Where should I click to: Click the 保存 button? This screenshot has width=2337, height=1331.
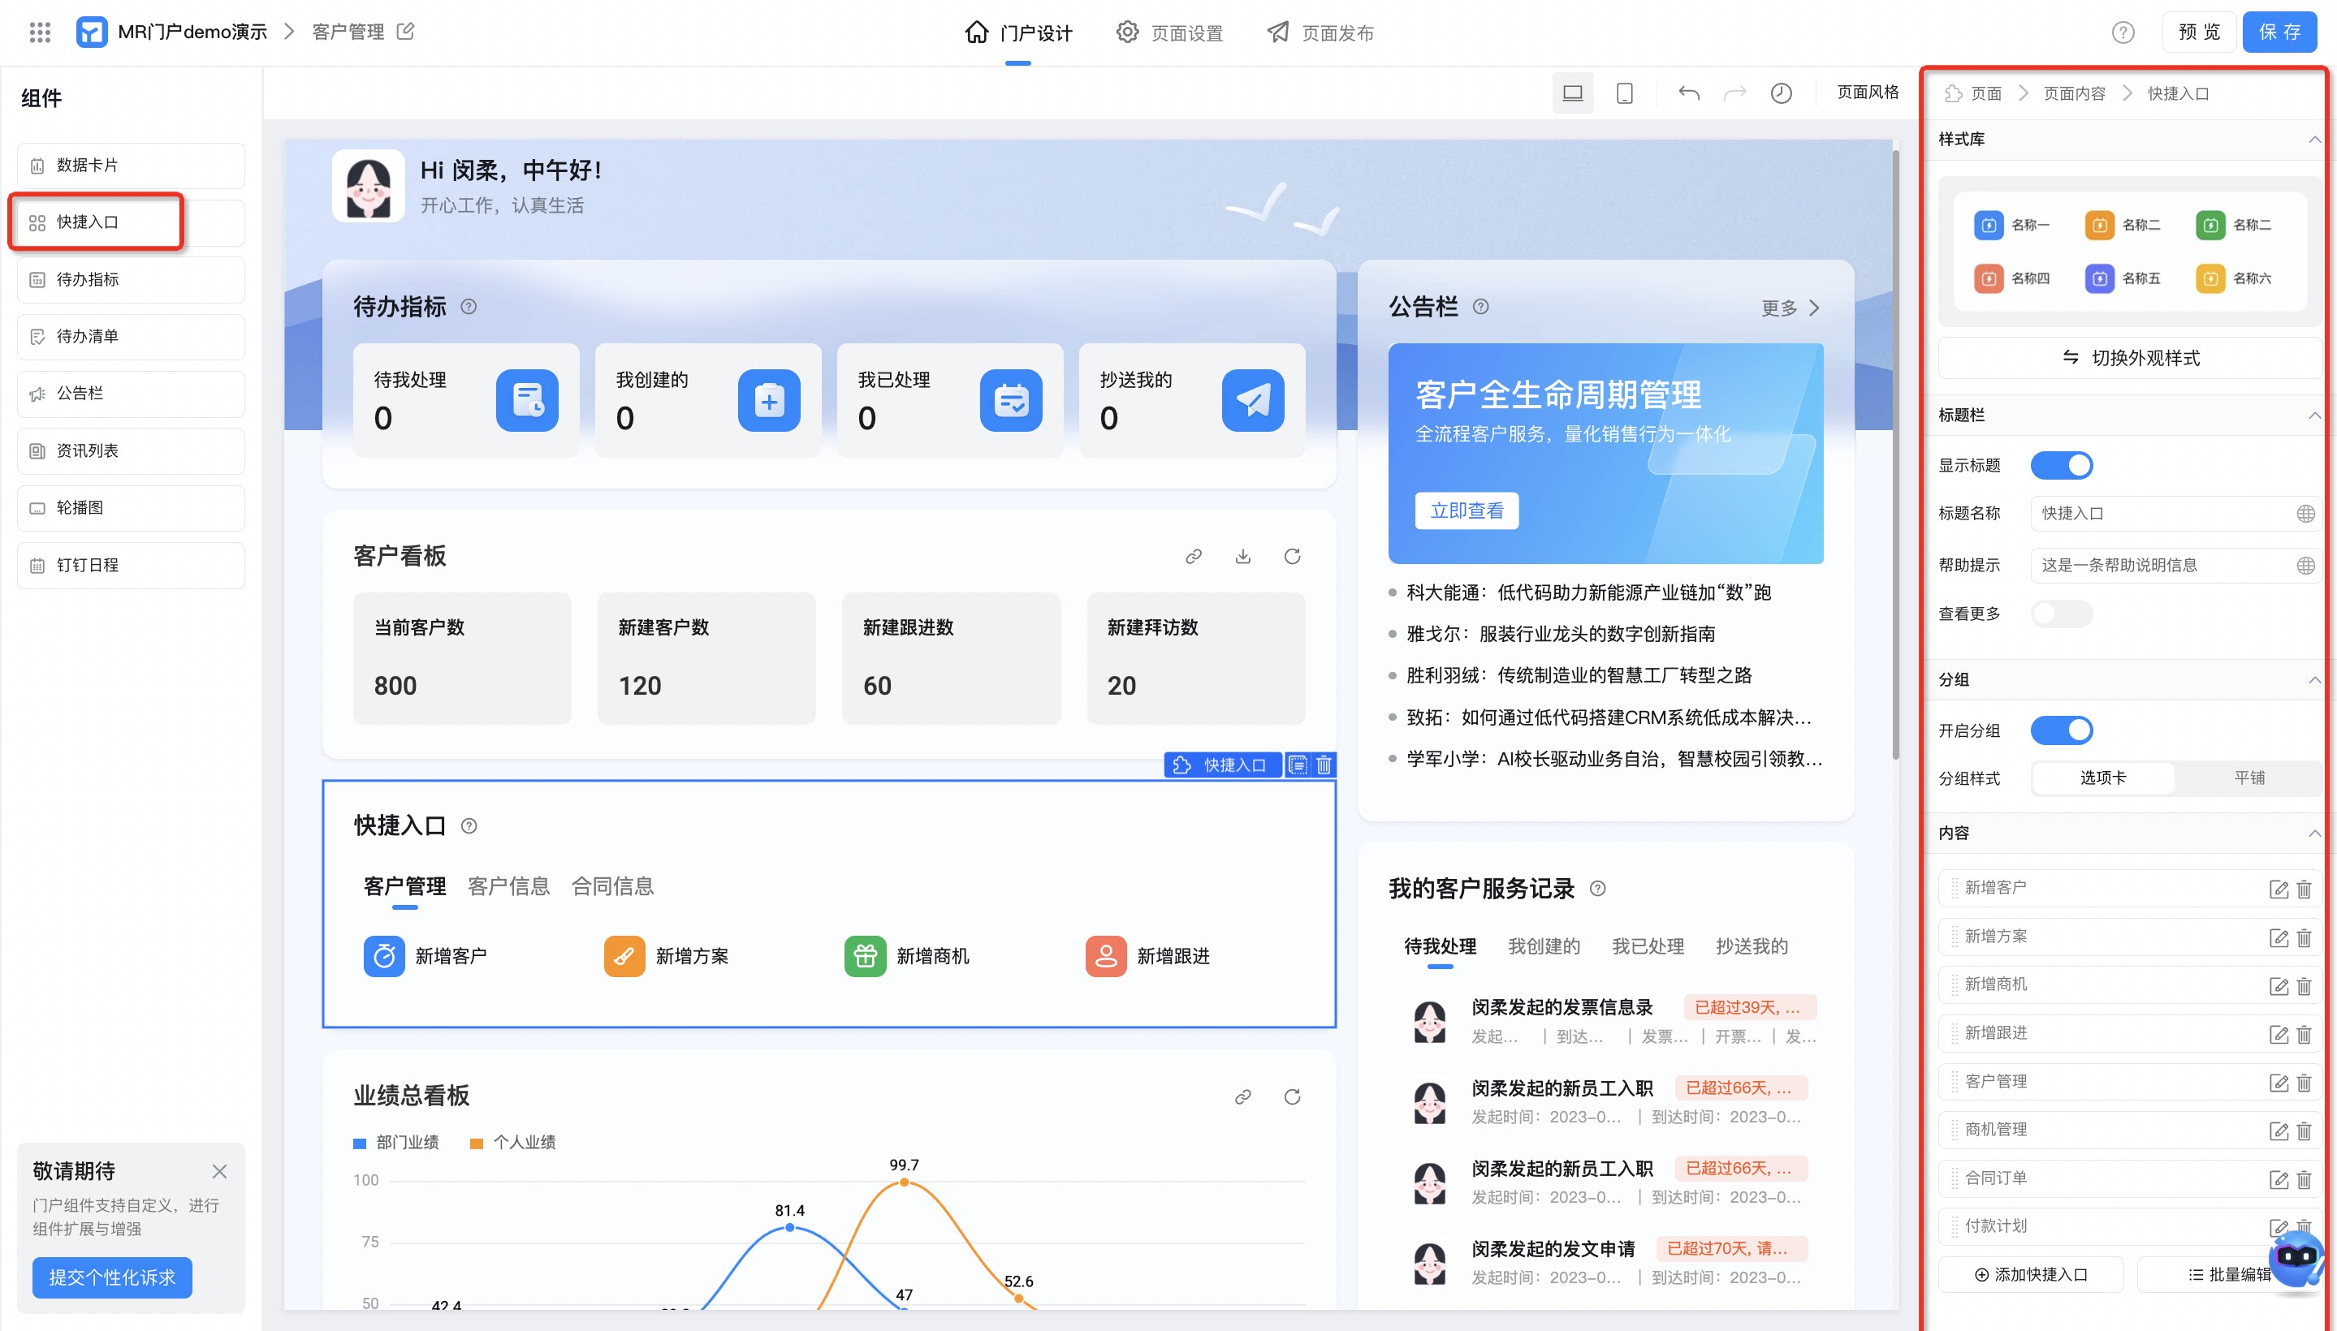tap(2279, 32)
